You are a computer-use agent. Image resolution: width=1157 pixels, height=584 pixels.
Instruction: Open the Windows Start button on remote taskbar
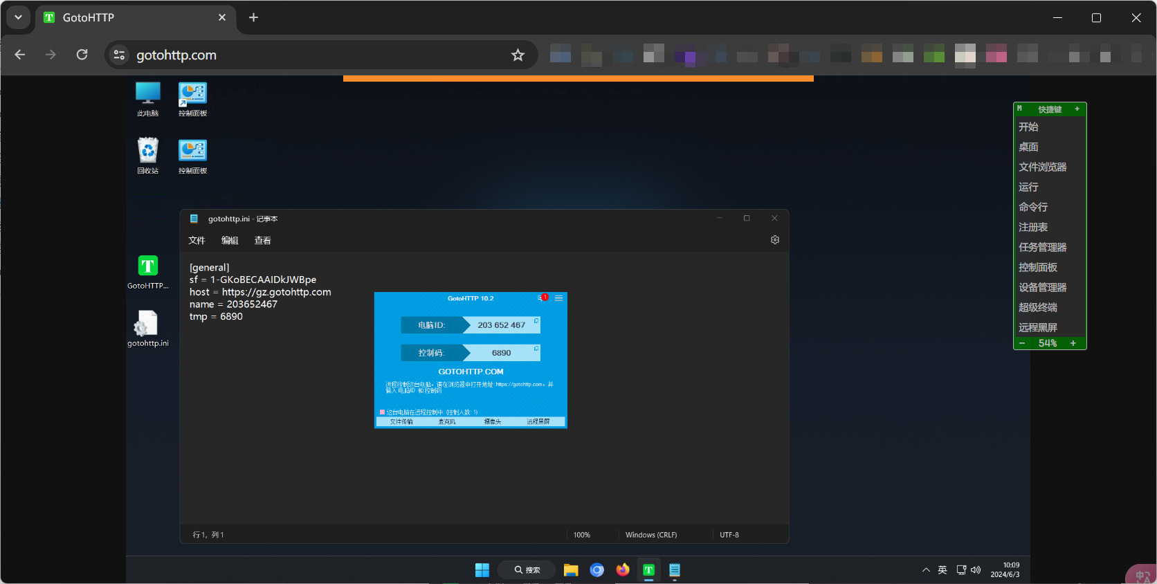482,570
